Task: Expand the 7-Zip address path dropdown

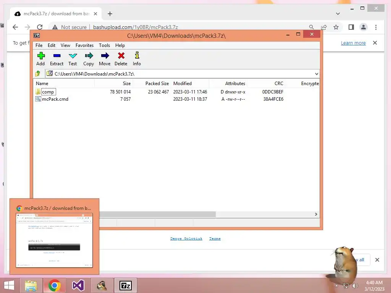Action: (317, 74)
